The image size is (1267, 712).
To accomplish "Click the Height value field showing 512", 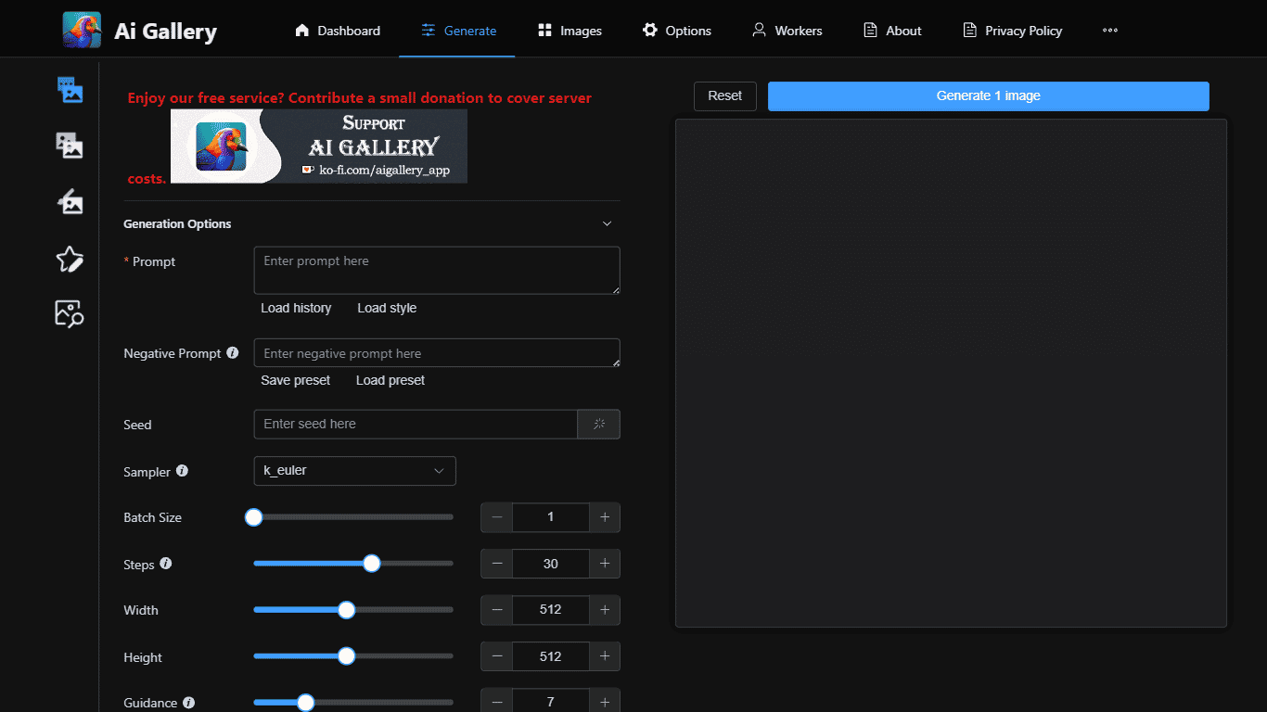I will [551, 656].
